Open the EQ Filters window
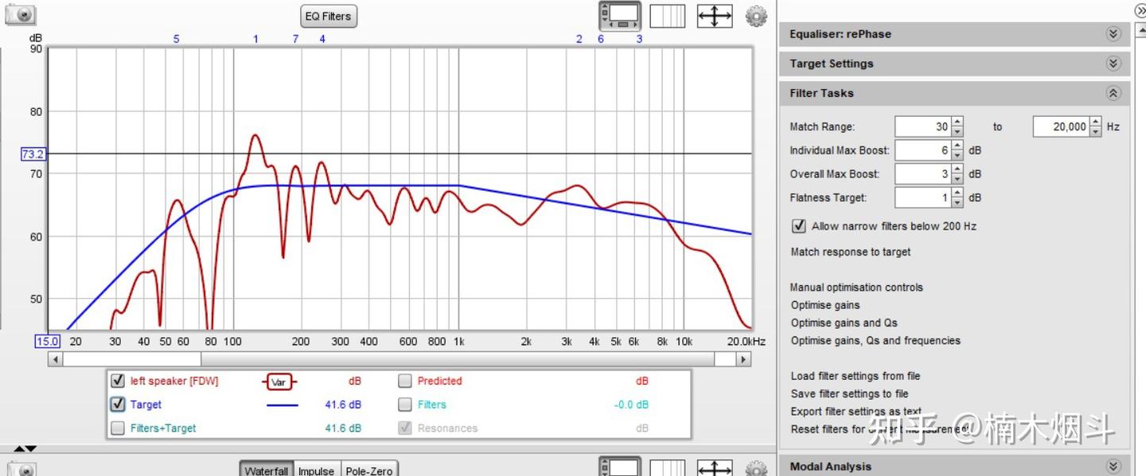 329,16
